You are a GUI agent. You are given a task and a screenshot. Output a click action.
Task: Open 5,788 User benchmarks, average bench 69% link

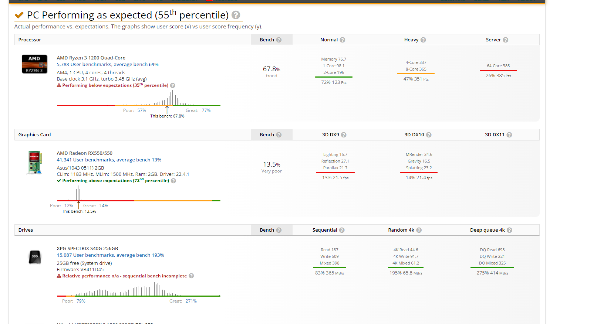108,65
